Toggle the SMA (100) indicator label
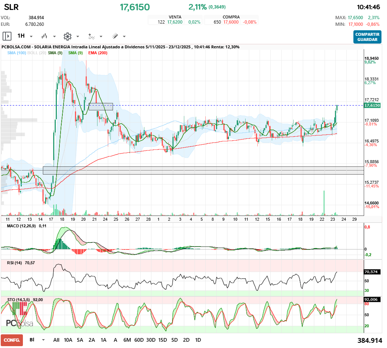Image resolution: width=387 pixels, height=348 pixels. pyautogui.click(x=16, y=53)
